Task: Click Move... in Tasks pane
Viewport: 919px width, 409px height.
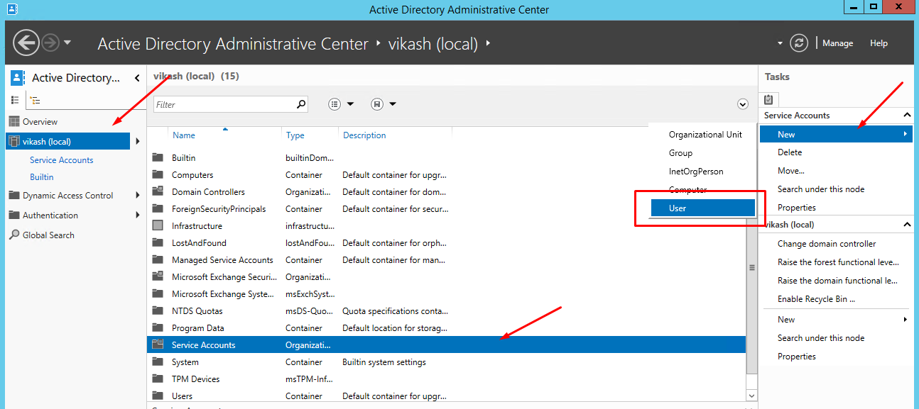Action: [791, 171]
